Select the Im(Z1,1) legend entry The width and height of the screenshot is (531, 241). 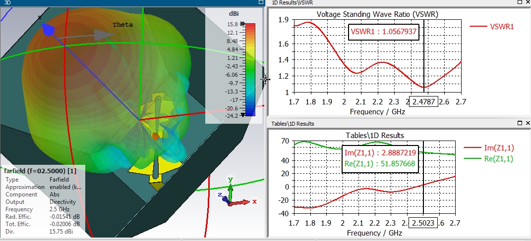tap(489, 147)
